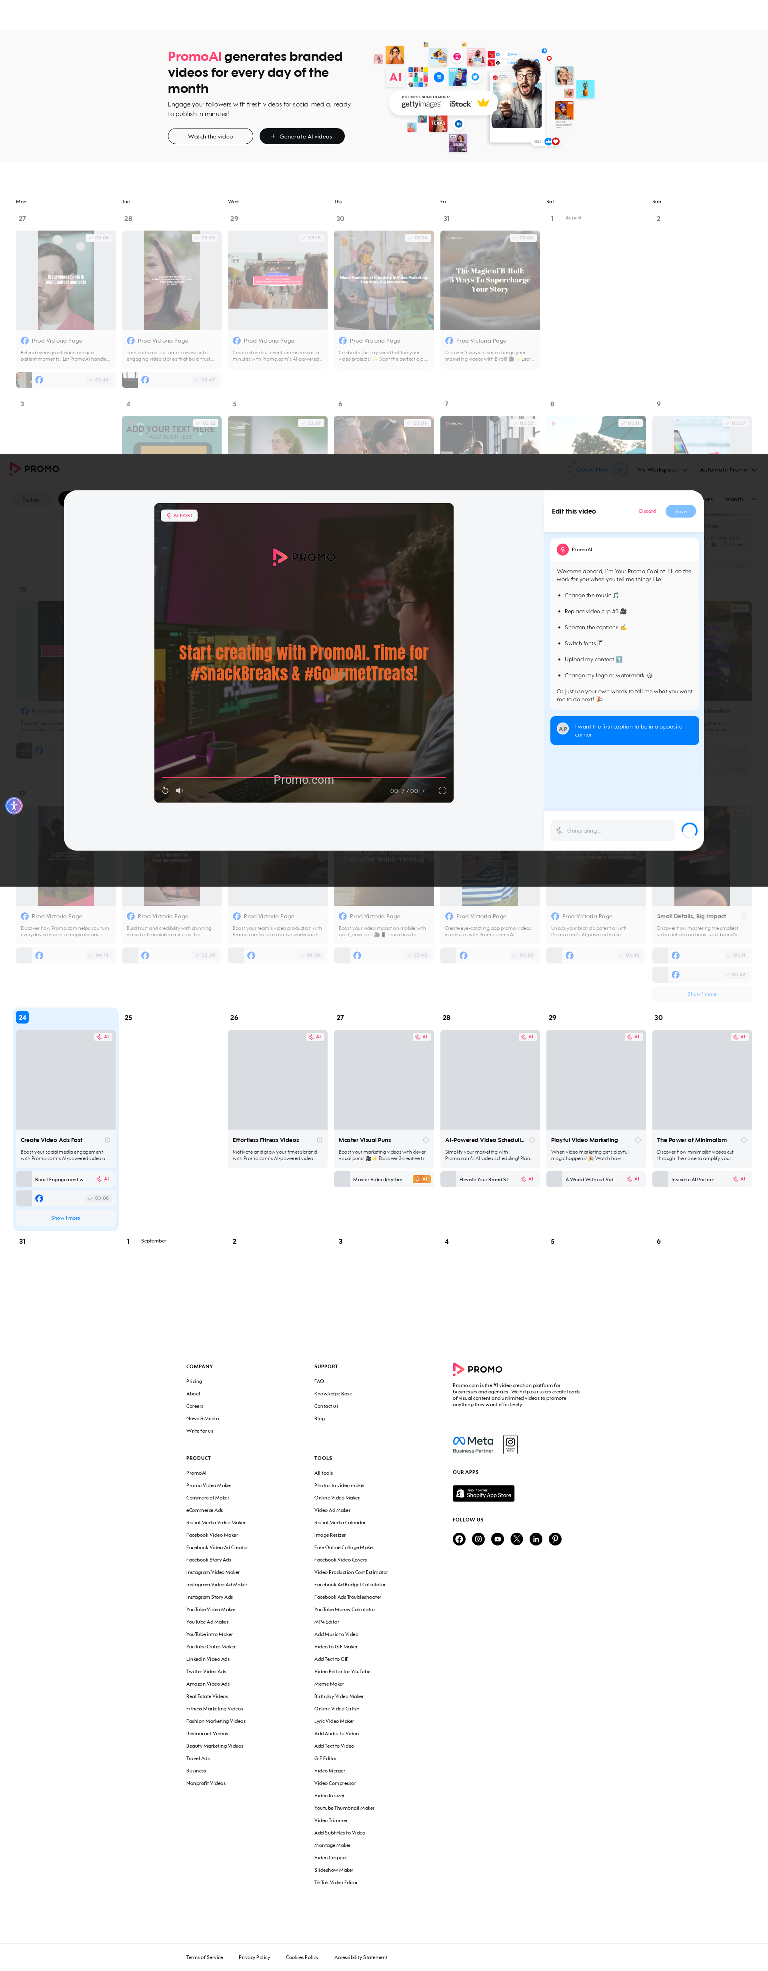The height and width of the screenshot is (1971, 768).
Task: Open the Monday 27 video thumbnail
Action: click(x=66, y=281)
